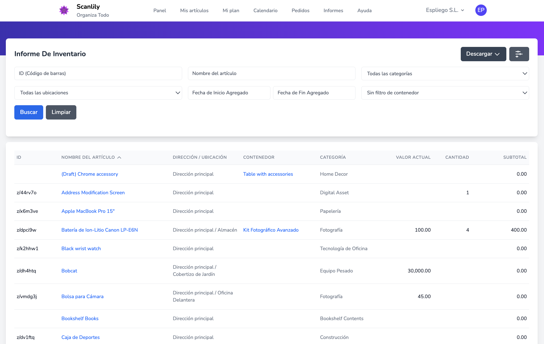544x344 pixels.
Task: Expand the Todas las ubicaciones dropdown
Action: [x=98, y=93]
